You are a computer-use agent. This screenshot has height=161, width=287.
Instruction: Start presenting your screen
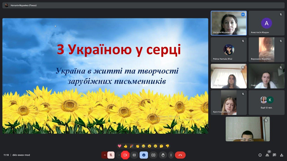[x=153, y=155]
